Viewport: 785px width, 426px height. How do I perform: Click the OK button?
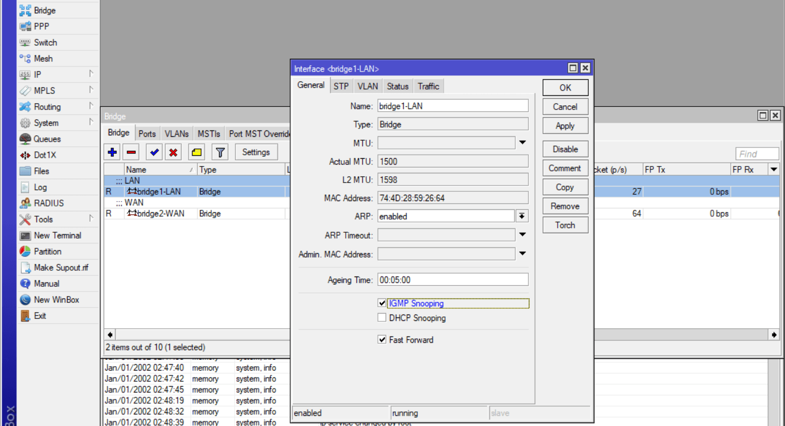(565, 88)
